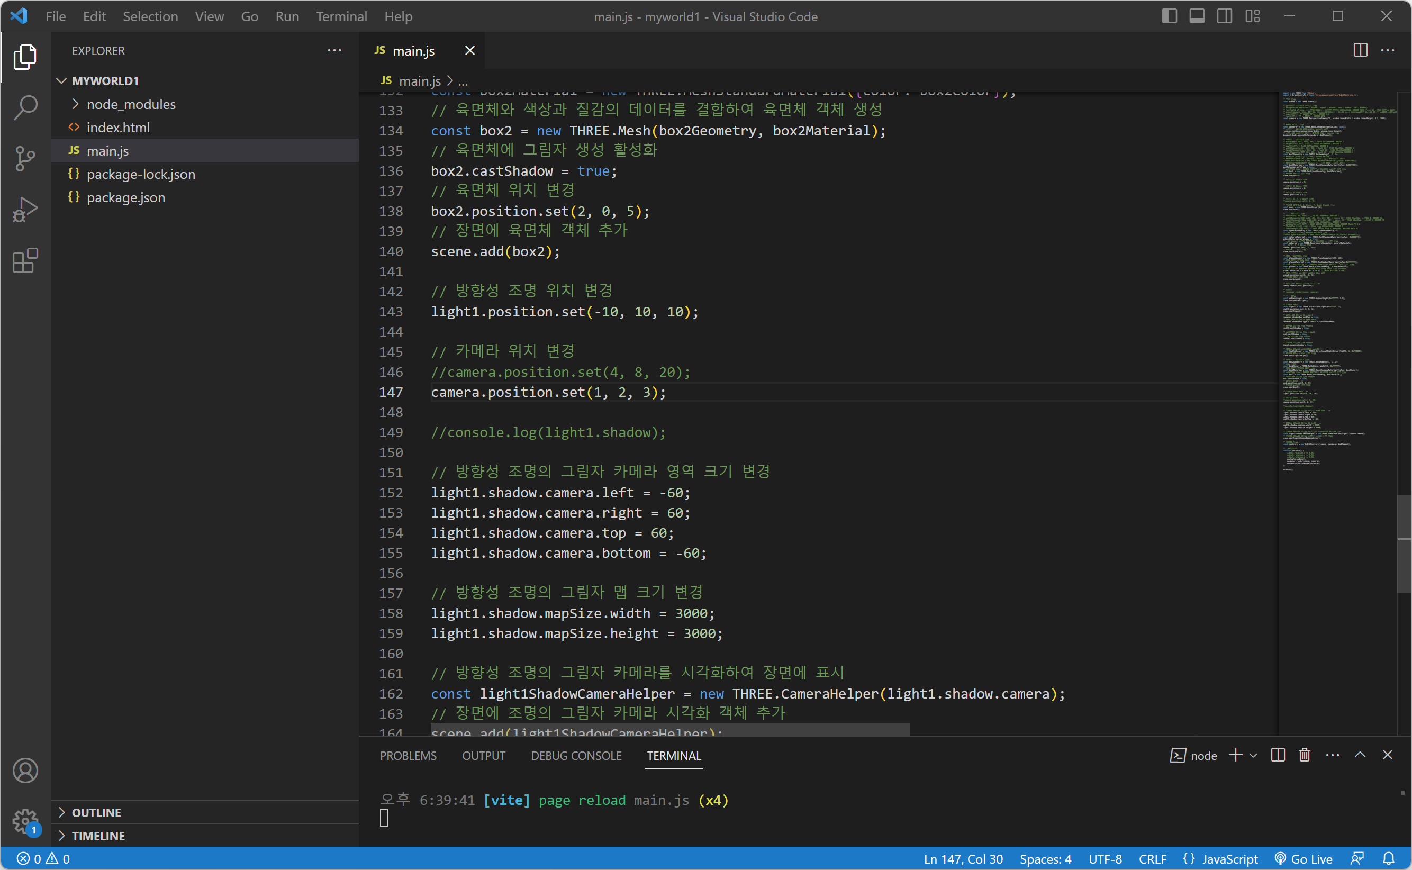Split the terminal panel
This screenshot has width=1412, height=870.
(1278, 755)
